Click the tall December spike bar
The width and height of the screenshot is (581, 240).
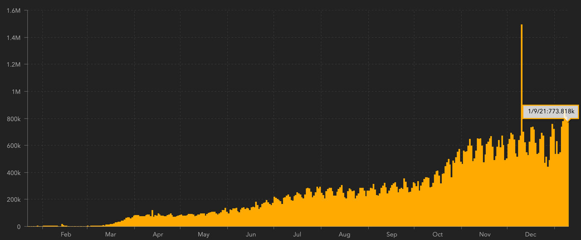click(x=522, y=125)
